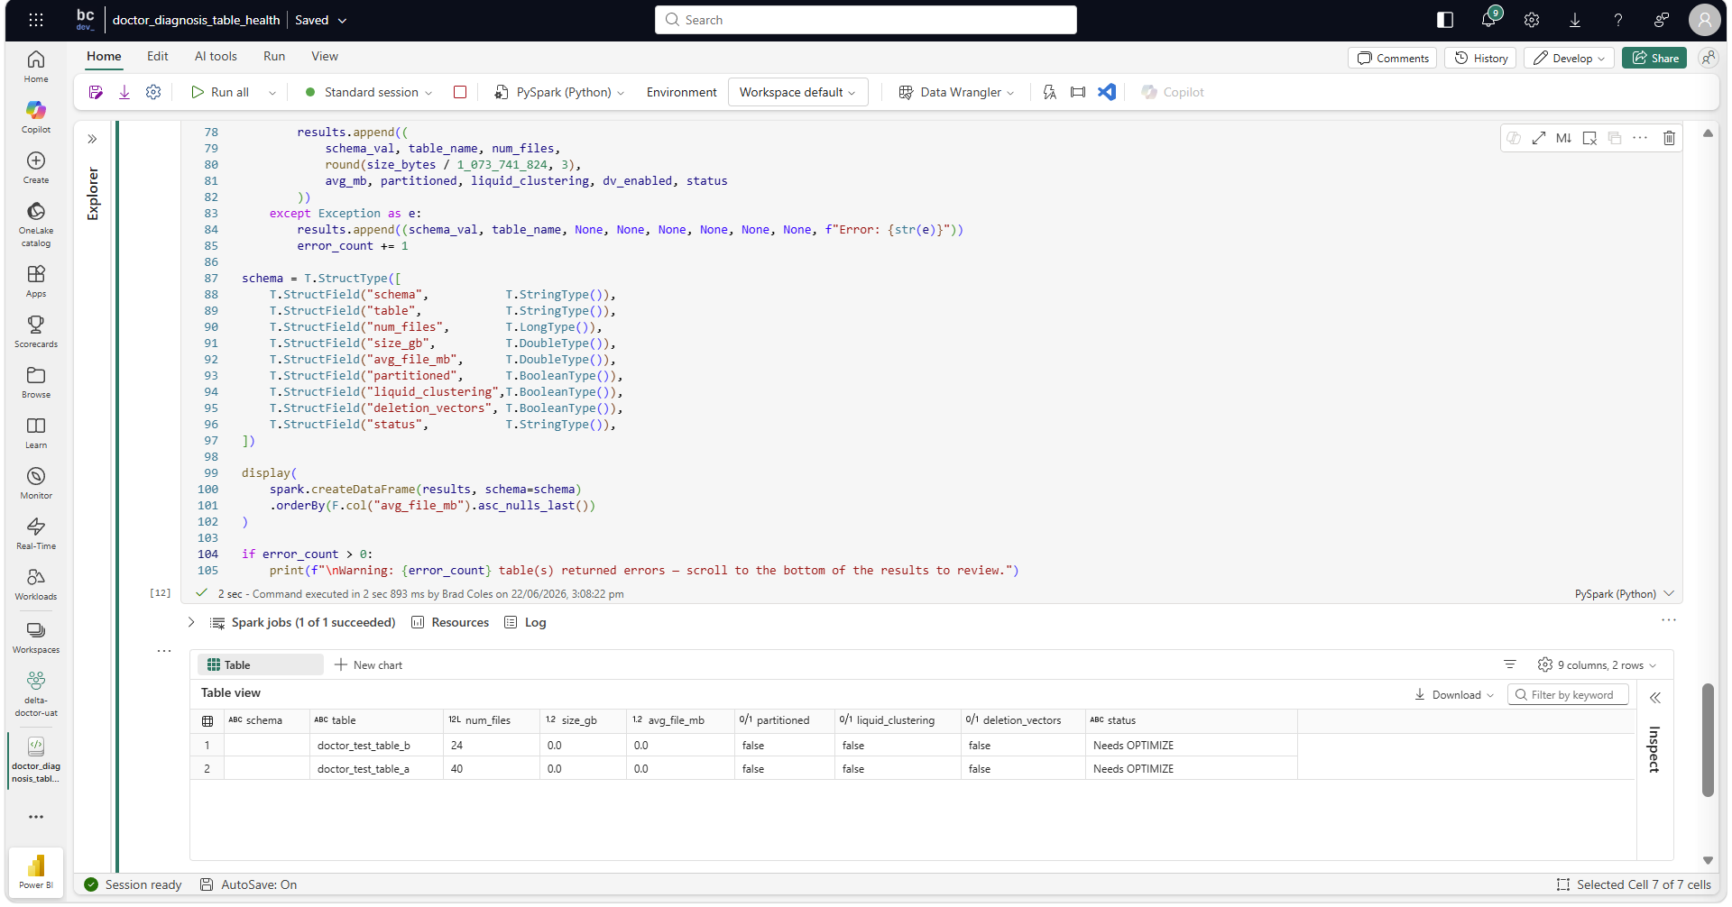Click the notifications bell icon
This screenshot has width=1732, height=907.
pos(1488,20)
